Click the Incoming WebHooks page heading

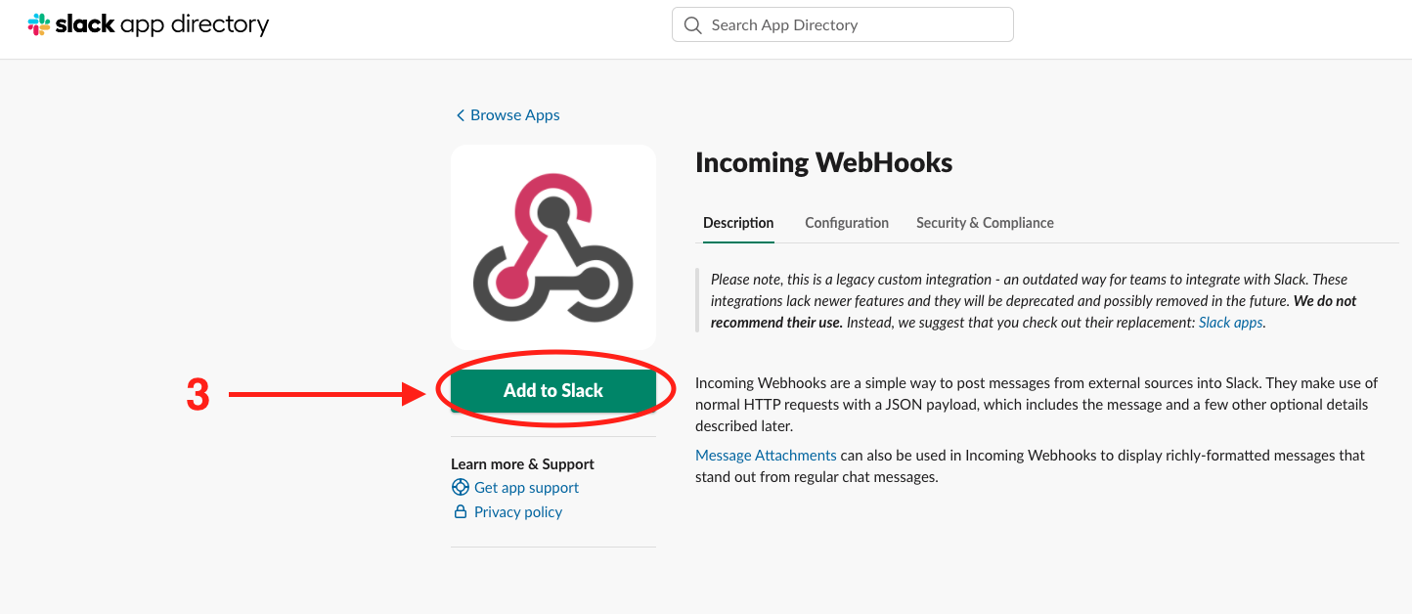coord(823,162)
